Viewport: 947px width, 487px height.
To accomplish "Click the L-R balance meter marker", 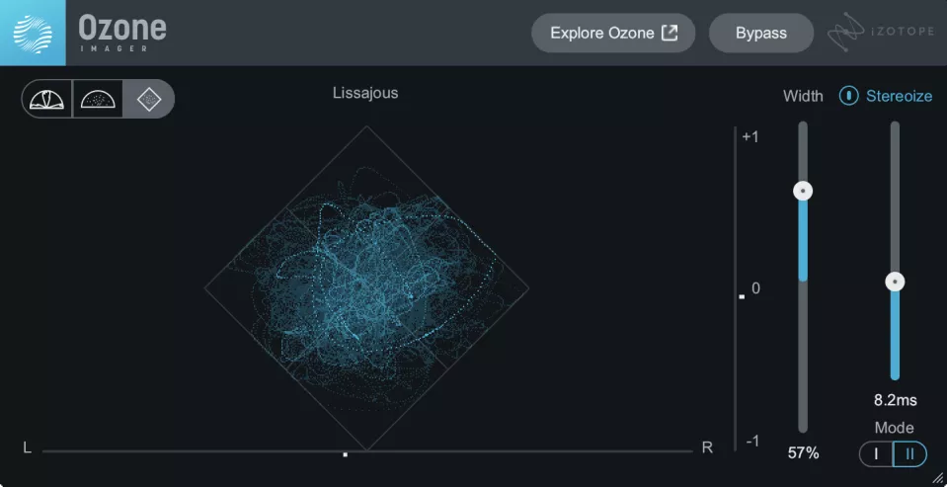I will click(x=345, y=454).
